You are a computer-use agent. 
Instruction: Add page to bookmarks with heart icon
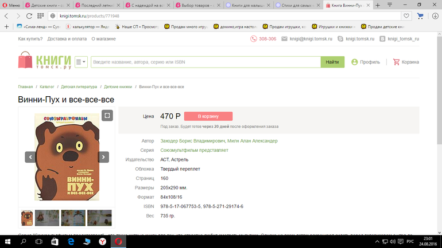tap(406, 16)
